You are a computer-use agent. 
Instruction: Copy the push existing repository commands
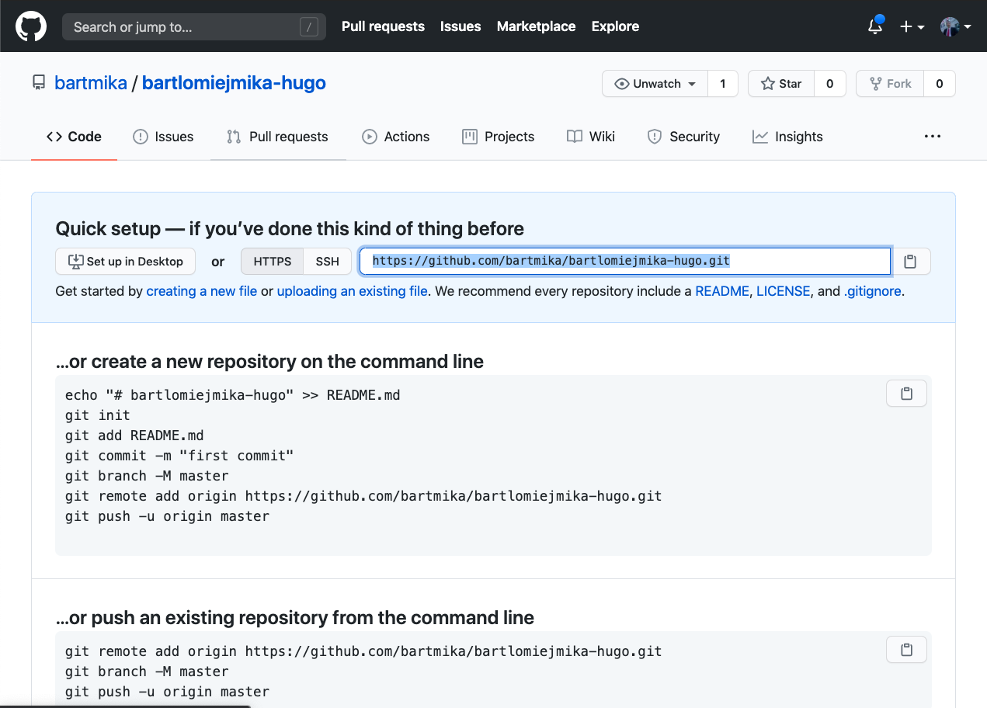pos(906,650)
